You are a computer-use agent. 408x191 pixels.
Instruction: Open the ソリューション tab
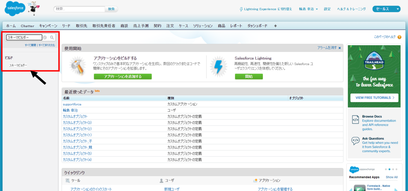(203, 26)
